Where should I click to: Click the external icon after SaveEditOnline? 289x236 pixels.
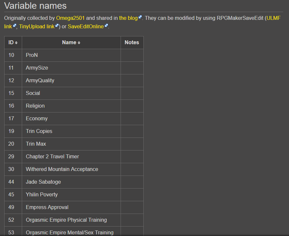pyautogui.click(x=106, y=26)
